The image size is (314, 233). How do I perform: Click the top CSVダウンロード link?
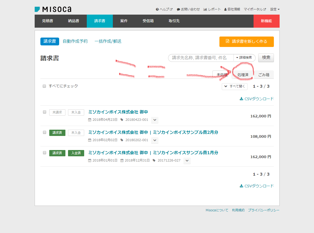257,99
